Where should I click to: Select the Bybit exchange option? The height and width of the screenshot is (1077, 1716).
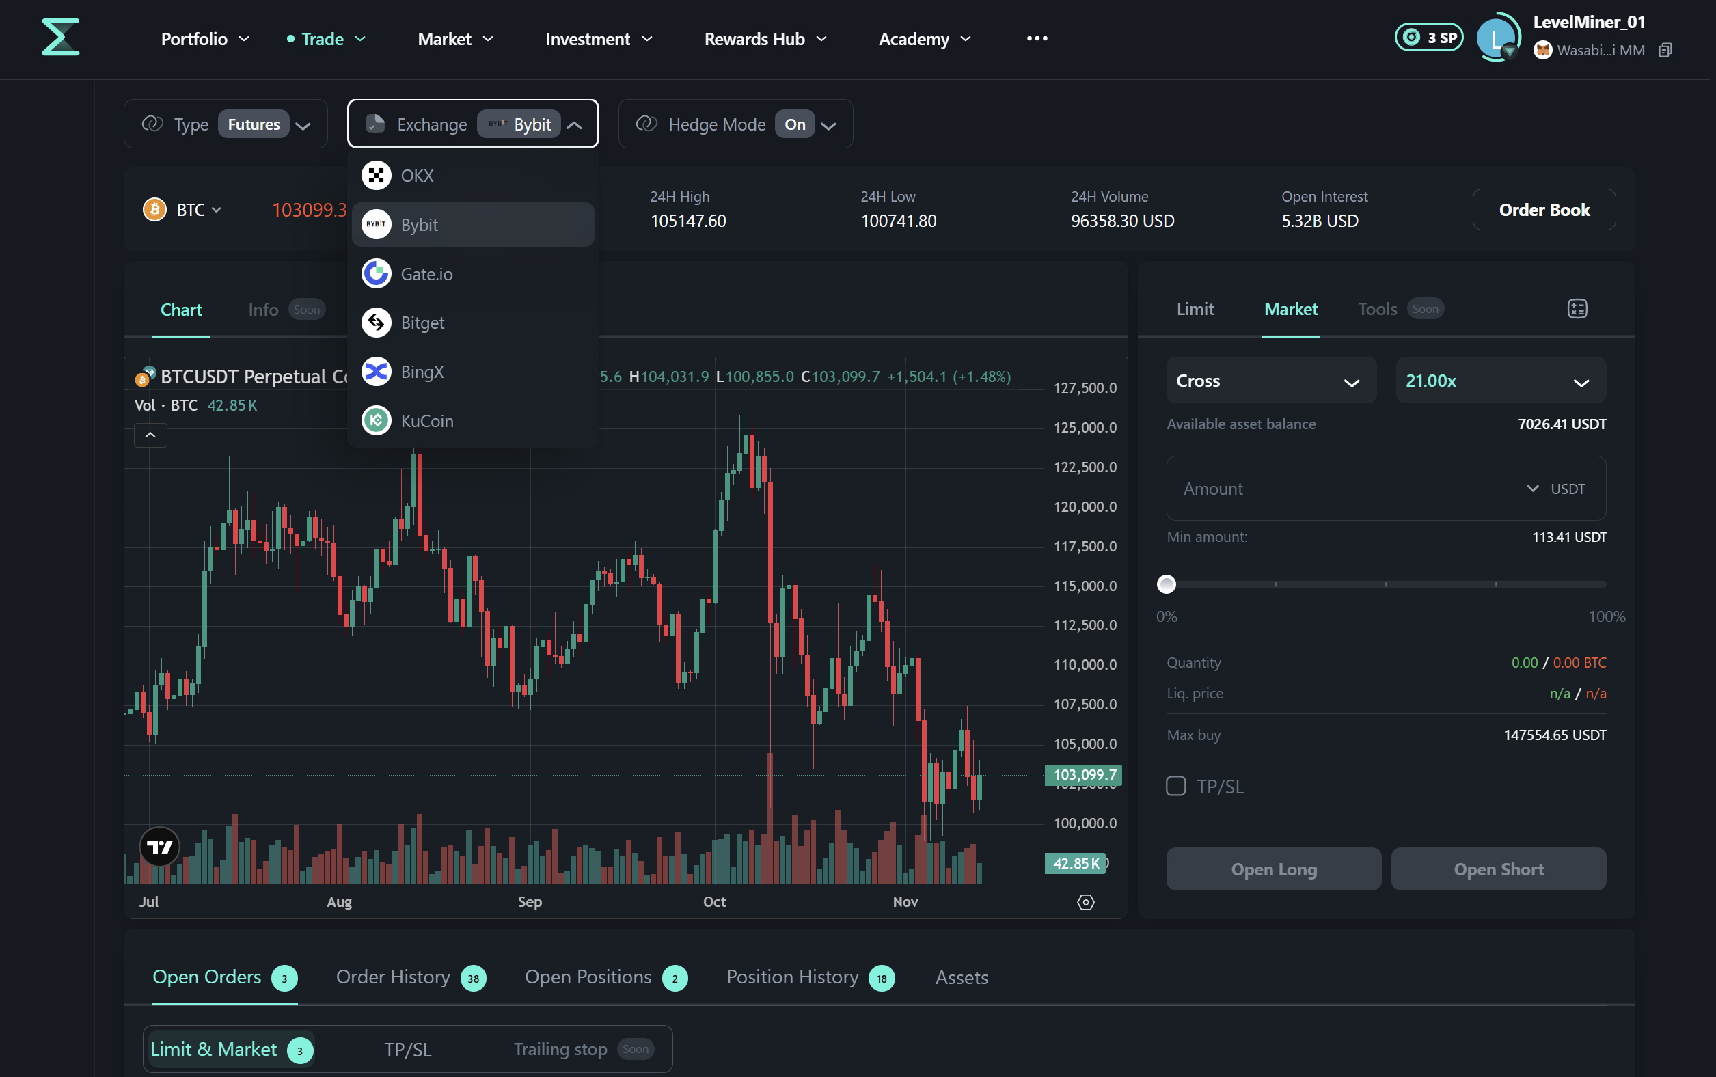tap(473, 224)
